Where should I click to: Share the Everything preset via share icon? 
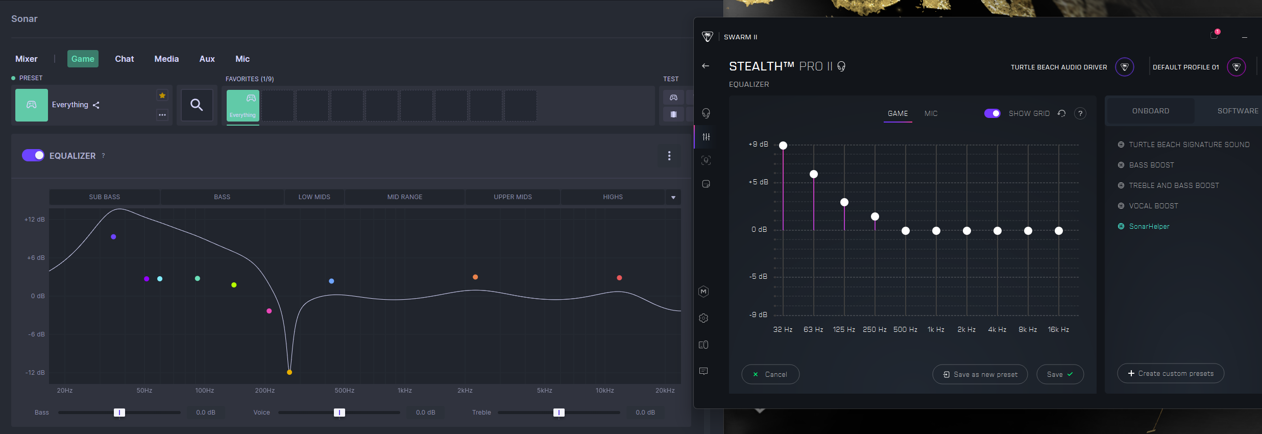click(x=96, y=105)
